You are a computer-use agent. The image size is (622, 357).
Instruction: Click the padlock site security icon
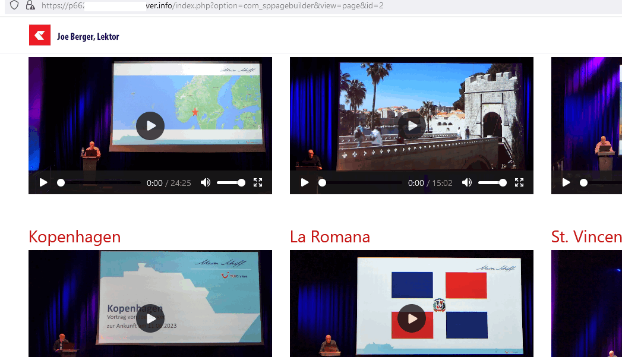pyautogui.click(x=30, y=5)
